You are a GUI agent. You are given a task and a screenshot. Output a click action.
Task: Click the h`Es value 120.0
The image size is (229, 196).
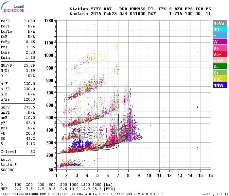click(x=29, y=99)
